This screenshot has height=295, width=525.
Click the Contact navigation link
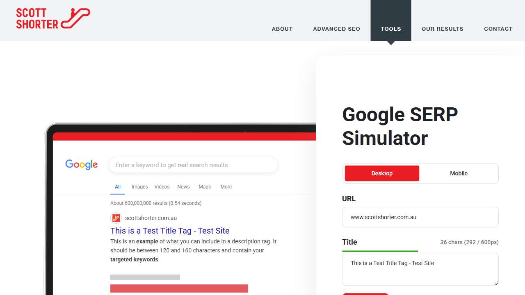pyautogui.click(x=498, y=29)
